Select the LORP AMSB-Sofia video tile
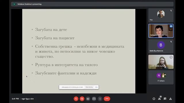Image resolution: width=184 pixels, height=103 pixels. coord(161,62)
